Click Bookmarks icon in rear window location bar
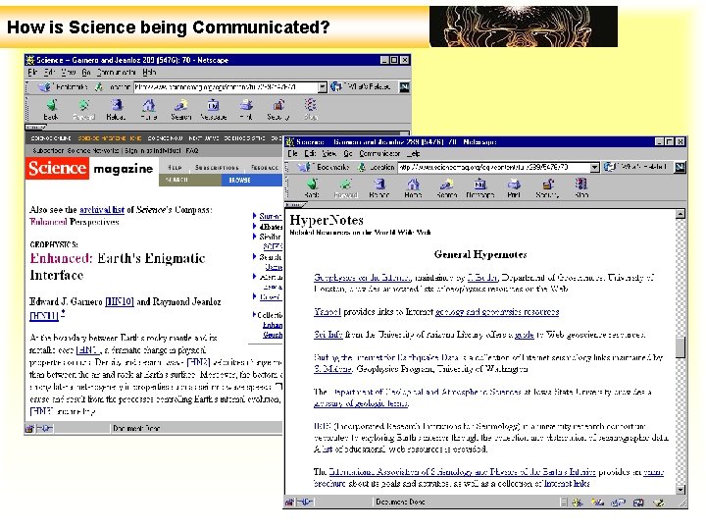Image resolution: width=706 pixels, height=530 pixels. point(44,87)
